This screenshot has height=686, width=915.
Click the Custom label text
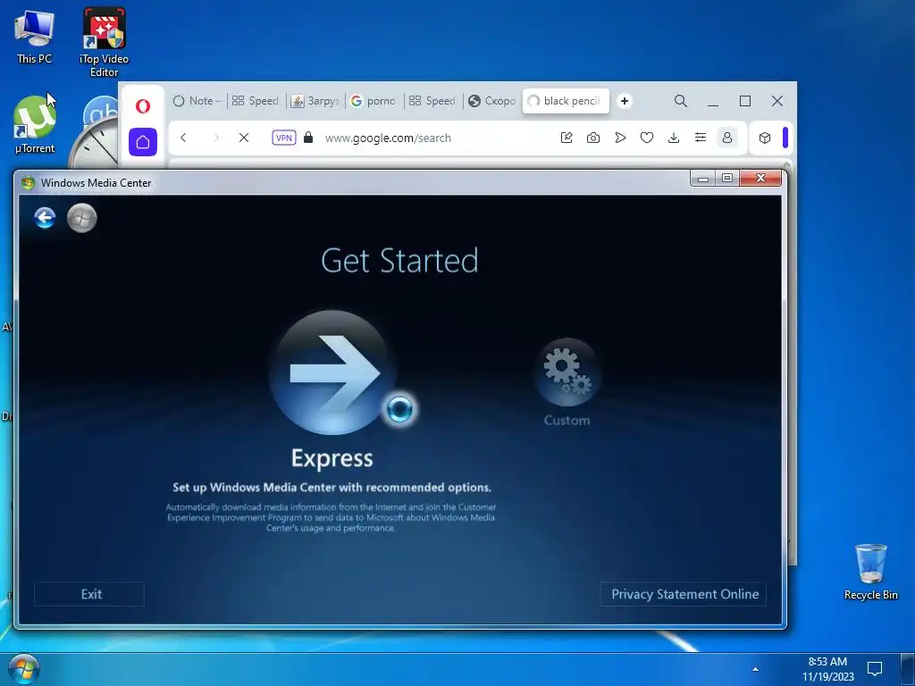coord(567,421)
